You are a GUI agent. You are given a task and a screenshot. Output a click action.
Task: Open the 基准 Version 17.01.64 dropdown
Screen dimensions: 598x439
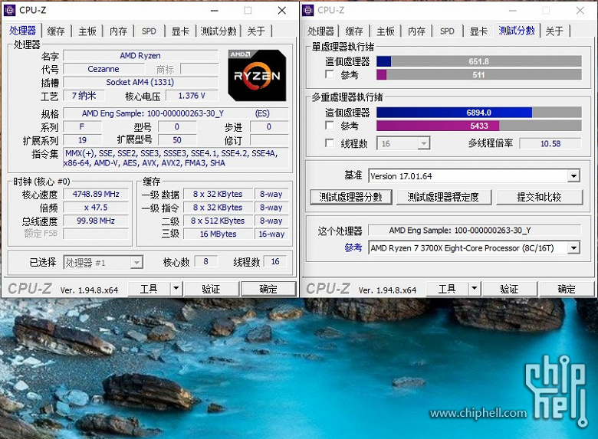click(x=573, y=176)
